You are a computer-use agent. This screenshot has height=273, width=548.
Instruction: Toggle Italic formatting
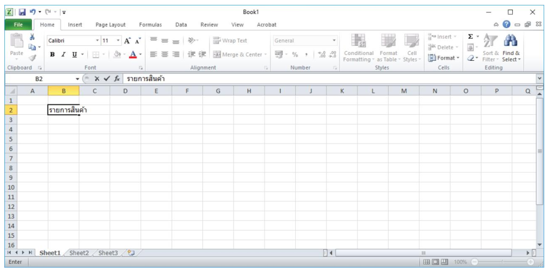(63, 54)
